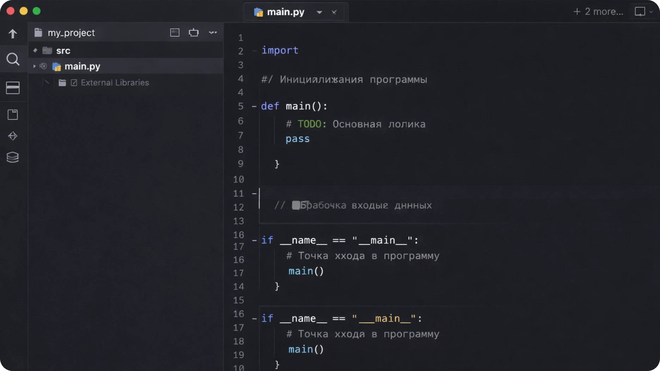660x371 pixels.
Task: Click the document page icon in sidebar
Action: 13,115
